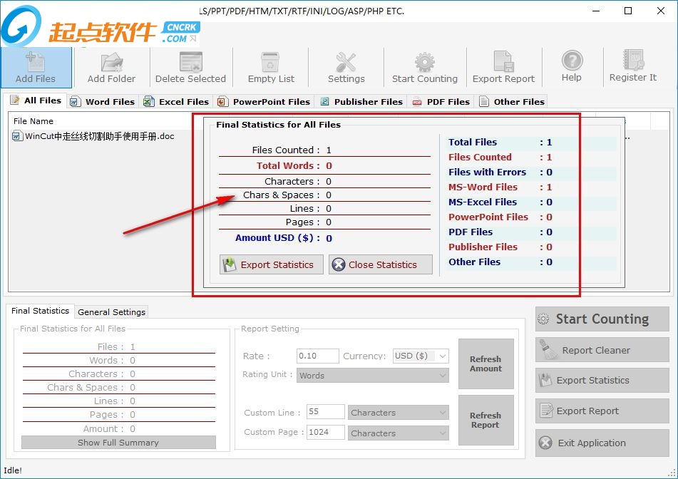This screenshot has height=479, width=678.
Task: Expand the Currency USD dropdown
Action: (x=421, y=356)
